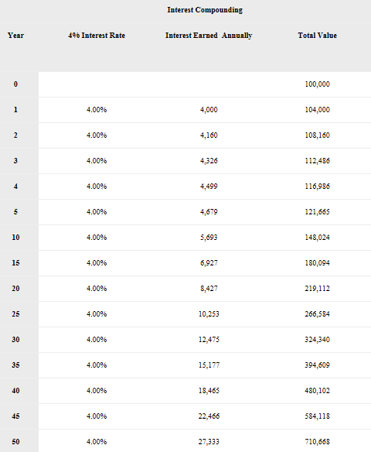Select the Year column header

[x=15, y=36]
